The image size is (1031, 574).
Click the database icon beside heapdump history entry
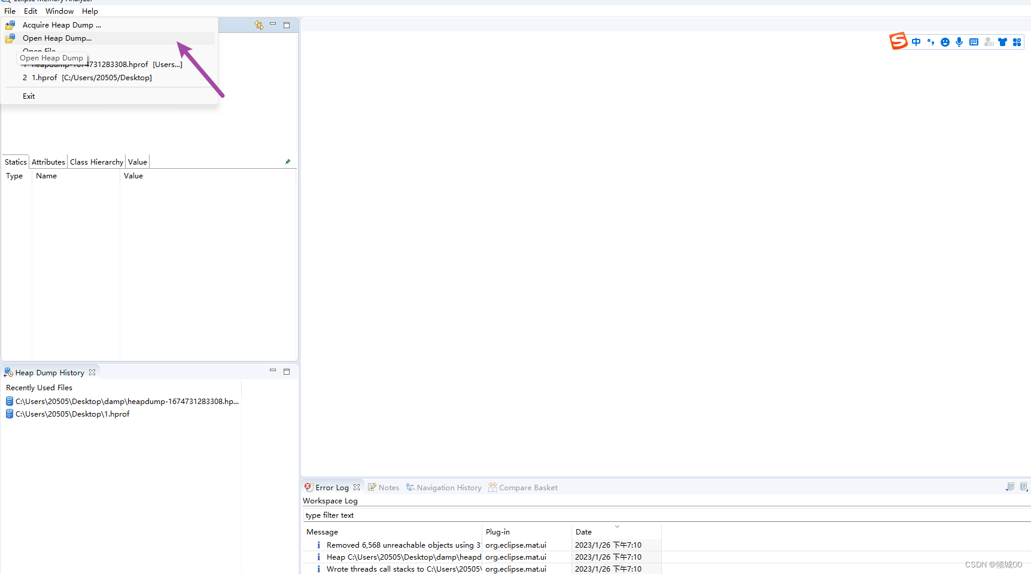point(10,402)
